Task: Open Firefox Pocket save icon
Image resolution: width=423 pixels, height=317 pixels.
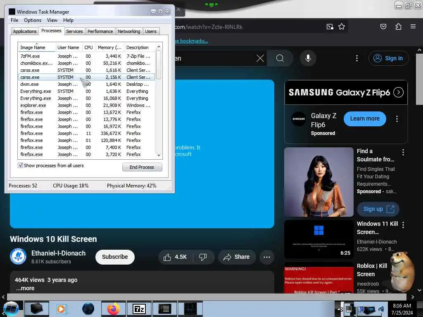Action: (x=383, y=26)
